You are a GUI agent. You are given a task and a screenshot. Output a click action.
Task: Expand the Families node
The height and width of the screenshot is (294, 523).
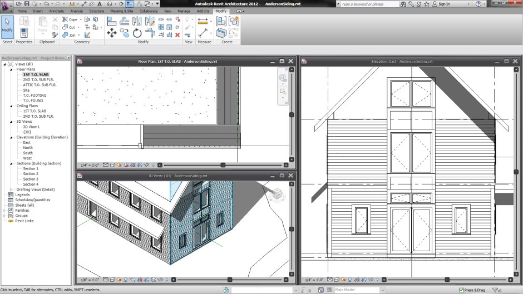[x=4, y=210]
